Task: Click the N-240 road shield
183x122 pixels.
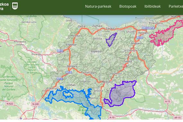Action: coord(36,104)
